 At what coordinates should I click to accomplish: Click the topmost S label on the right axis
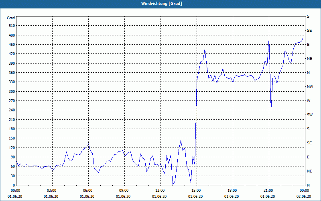(308, 16)
